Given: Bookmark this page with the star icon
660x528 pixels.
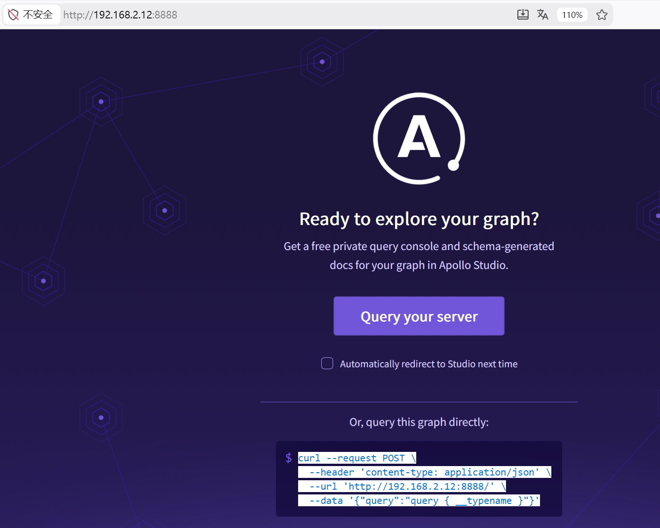Looking at the screenshot, I should [601, 15].
